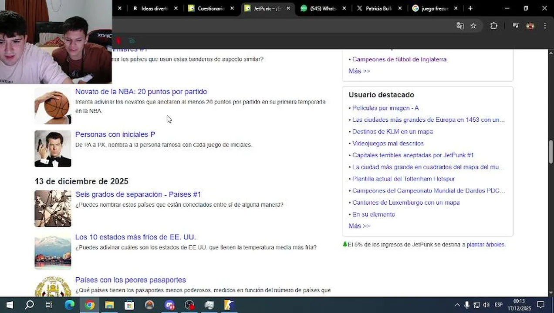Image resolution: width=554 pixels, height=313 pixels.
Task: Open network status tray icon
Action: (x=477, y=305)
